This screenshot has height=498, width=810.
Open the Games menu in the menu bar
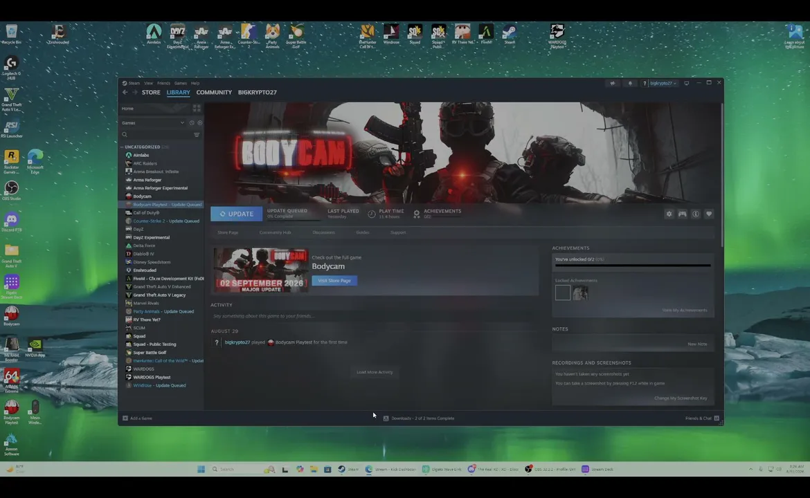click(x=180, y=83)
